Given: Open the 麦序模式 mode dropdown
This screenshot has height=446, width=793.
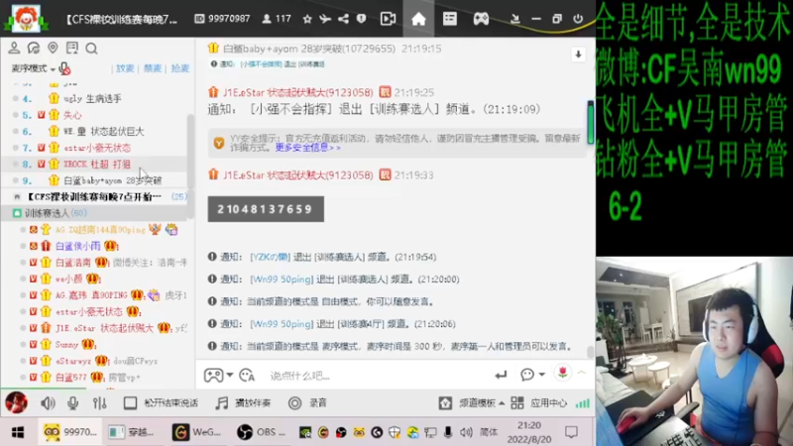Looking at the screenshot, I should coord(33,68).
